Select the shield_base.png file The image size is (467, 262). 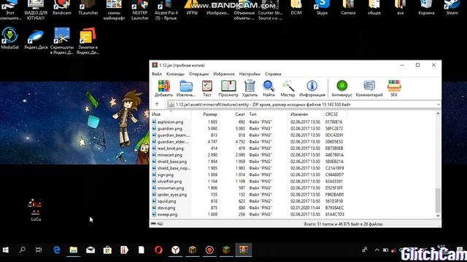(x=169, y=162)
